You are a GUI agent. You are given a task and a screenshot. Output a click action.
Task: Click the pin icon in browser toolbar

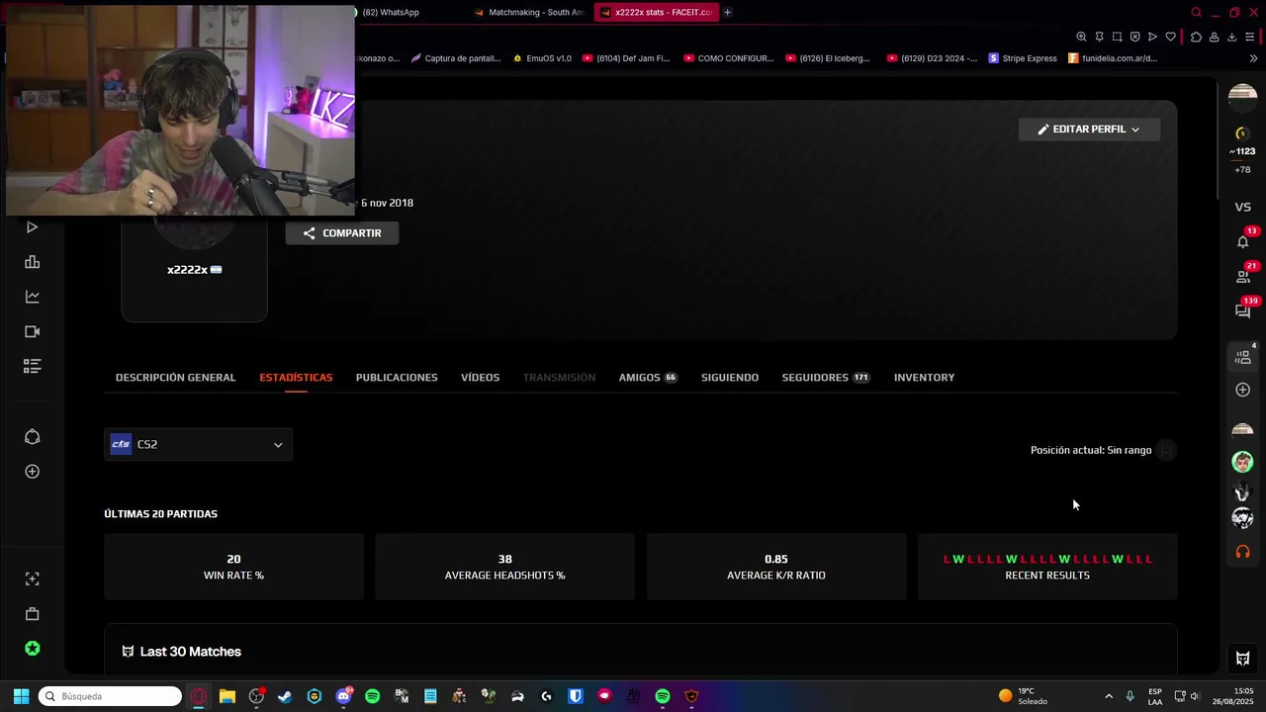pyautogui.click(x=1099, y=37)
